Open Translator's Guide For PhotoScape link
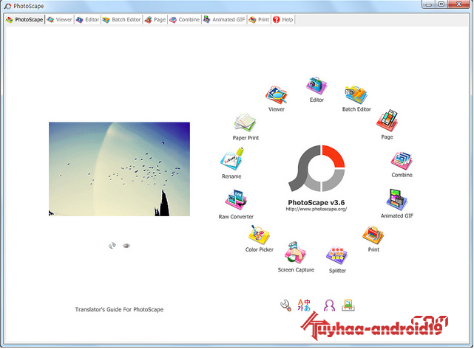The width and height of the screenshot is (474, 349). click(119, 309)
